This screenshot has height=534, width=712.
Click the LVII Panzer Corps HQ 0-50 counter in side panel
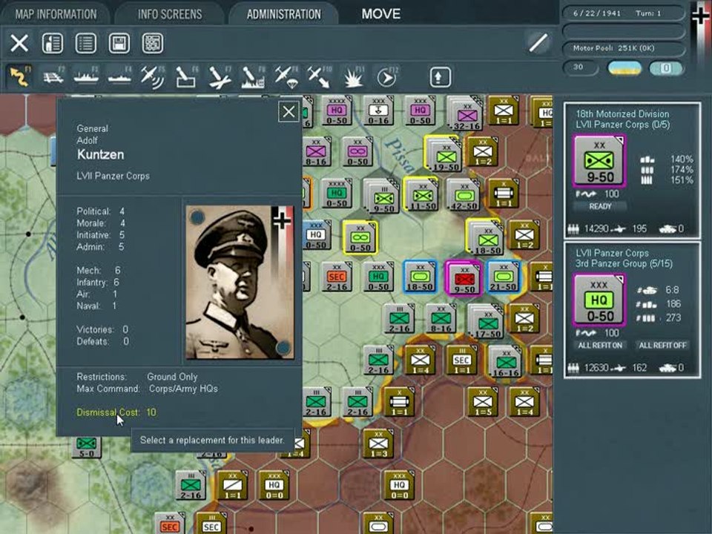(599, 300)
